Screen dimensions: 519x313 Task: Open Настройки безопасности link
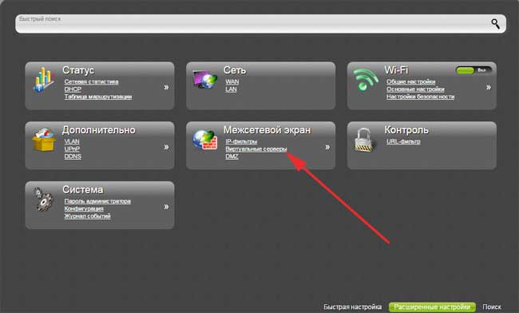click(x=420, y=97)
